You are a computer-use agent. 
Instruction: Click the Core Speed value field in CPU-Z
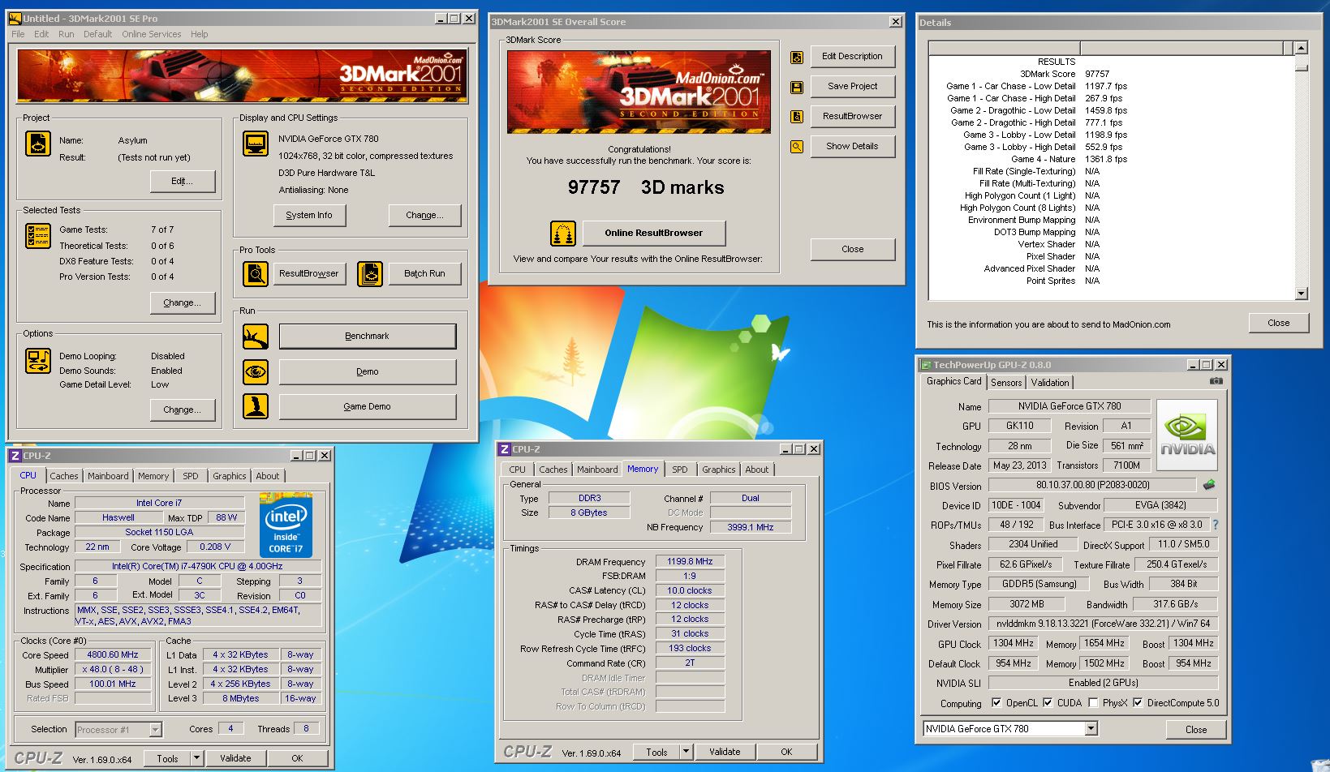(114, 654)
